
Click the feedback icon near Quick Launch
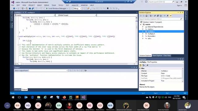click(x=146, y=2)
